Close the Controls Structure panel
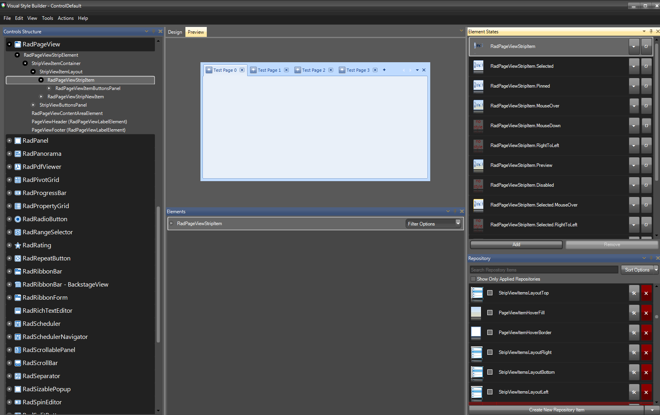The height and width of the screenshot is (415, 660). click(160, 31)
